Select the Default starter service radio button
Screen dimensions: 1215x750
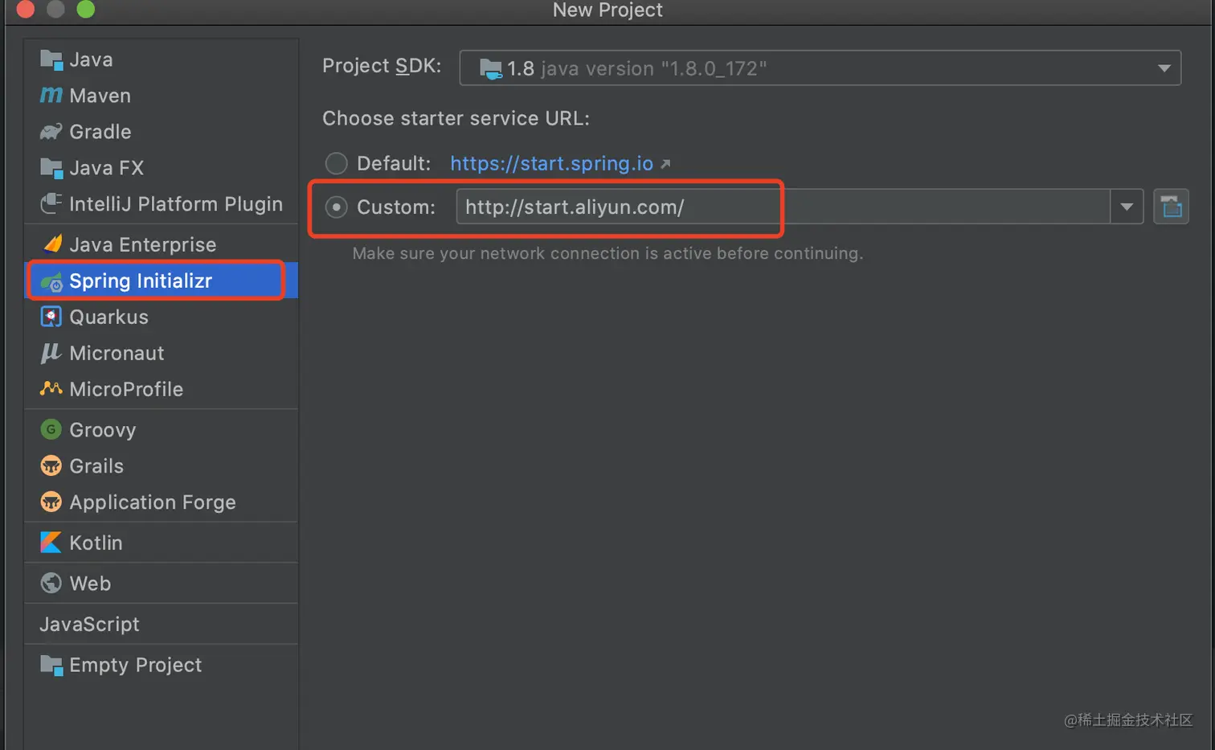(x=336, y=164)
